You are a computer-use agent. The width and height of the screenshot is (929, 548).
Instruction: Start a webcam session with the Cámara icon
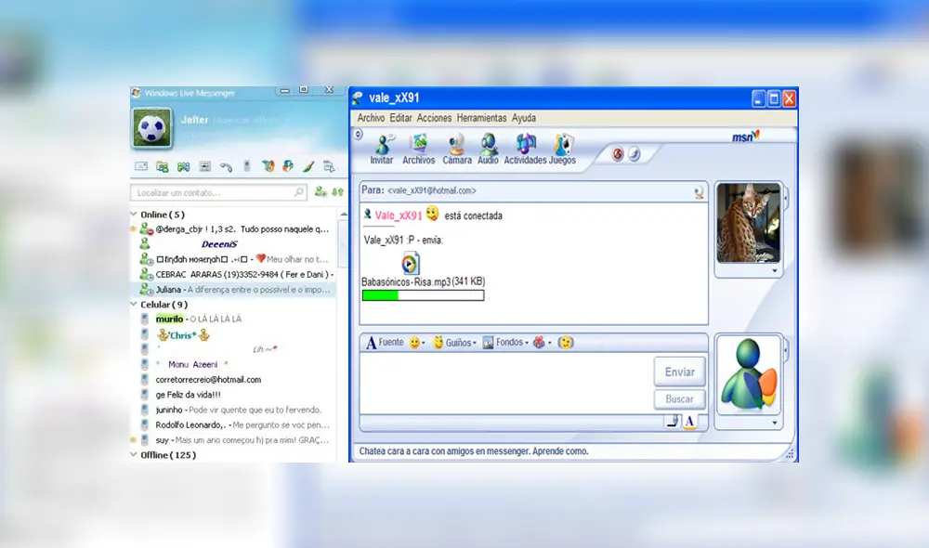[x=455, y=149]
